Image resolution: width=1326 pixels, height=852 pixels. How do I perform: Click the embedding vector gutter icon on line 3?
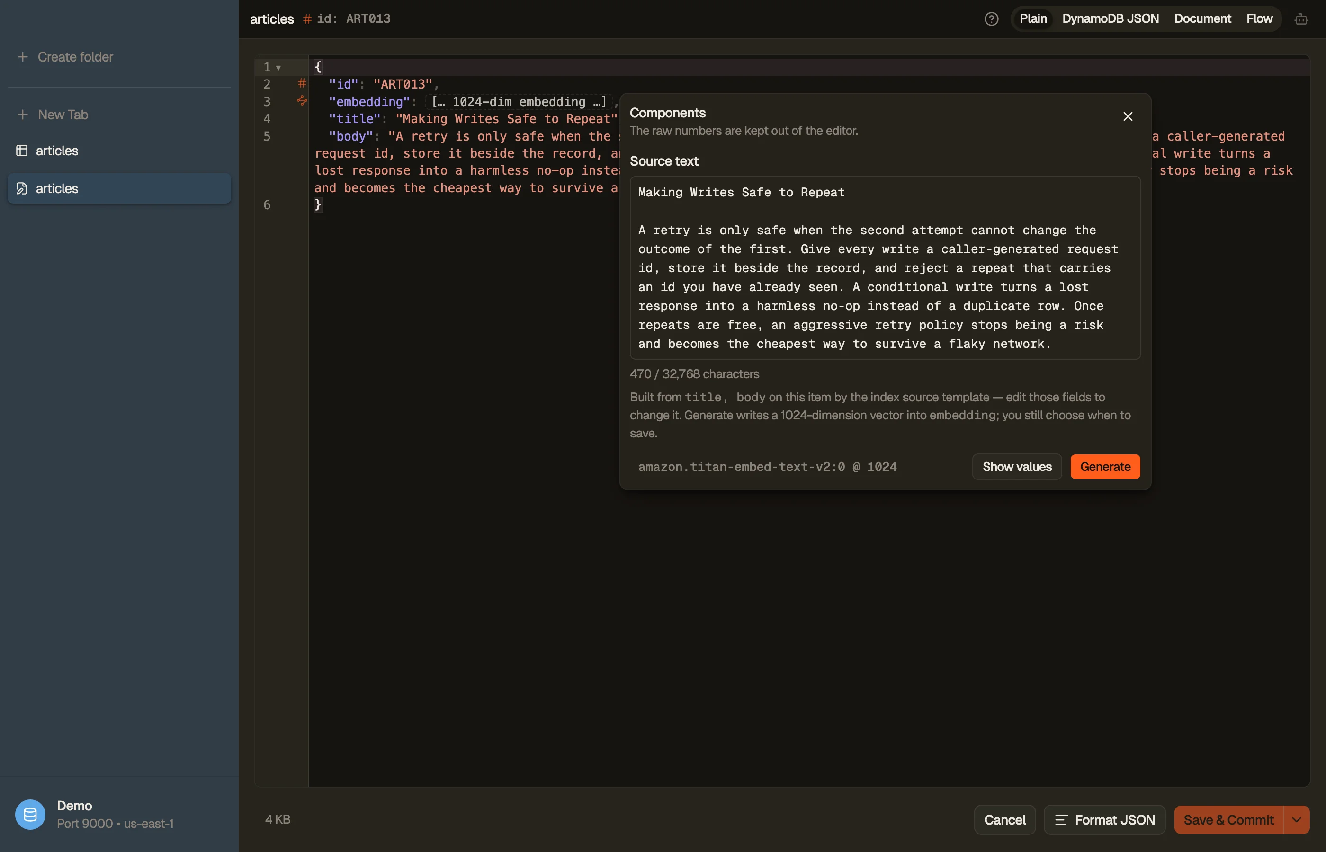(x=302, y=101)
